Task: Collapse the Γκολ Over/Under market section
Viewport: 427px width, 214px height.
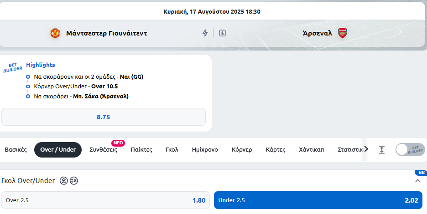Action: 418,181
